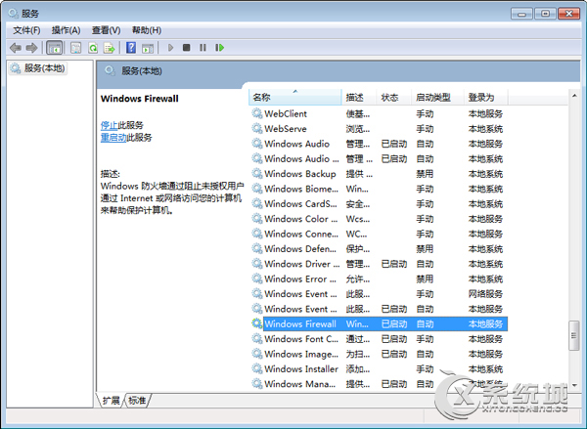Screen dimensions: 587x429
Task: Click the vertical scrollbar thumb
Action: point(574,335)
